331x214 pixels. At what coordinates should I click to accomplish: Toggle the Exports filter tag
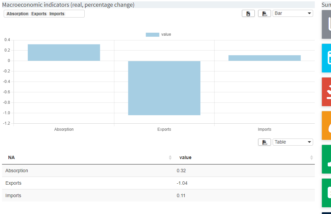(x=39, y=14)
